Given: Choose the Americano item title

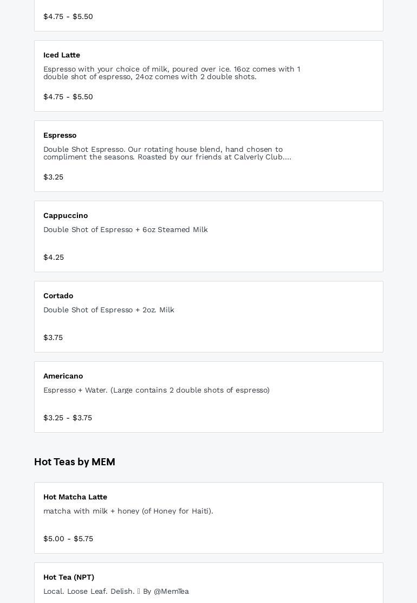Looking at the screenshot, I should tap(63, 376).
